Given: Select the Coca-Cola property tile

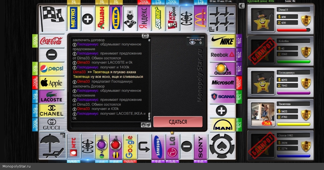Looking at the screenshot, I should pyautogui.click(x=52, y=41).
